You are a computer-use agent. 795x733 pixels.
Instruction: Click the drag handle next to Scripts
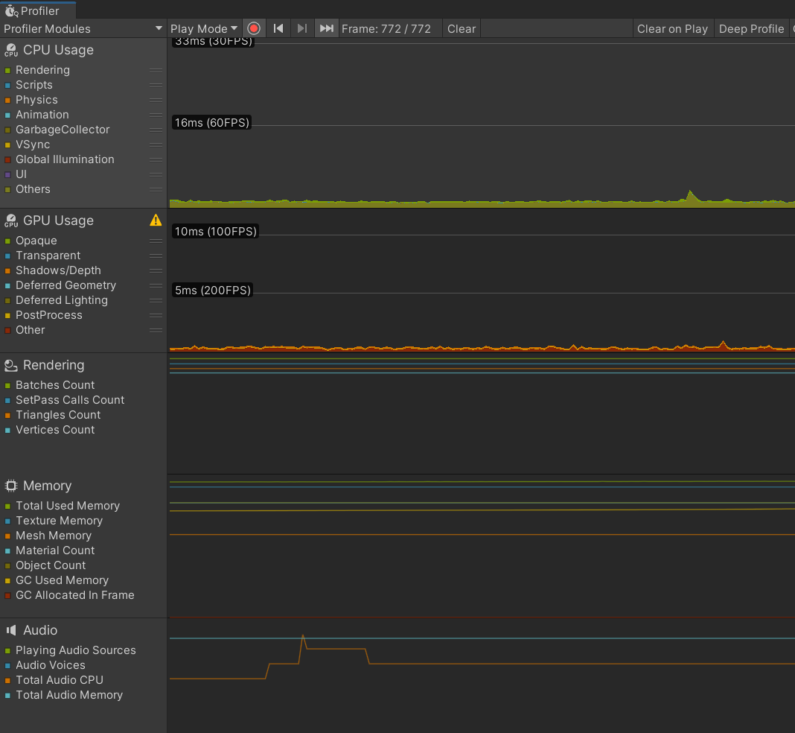[x=156, y=85]
